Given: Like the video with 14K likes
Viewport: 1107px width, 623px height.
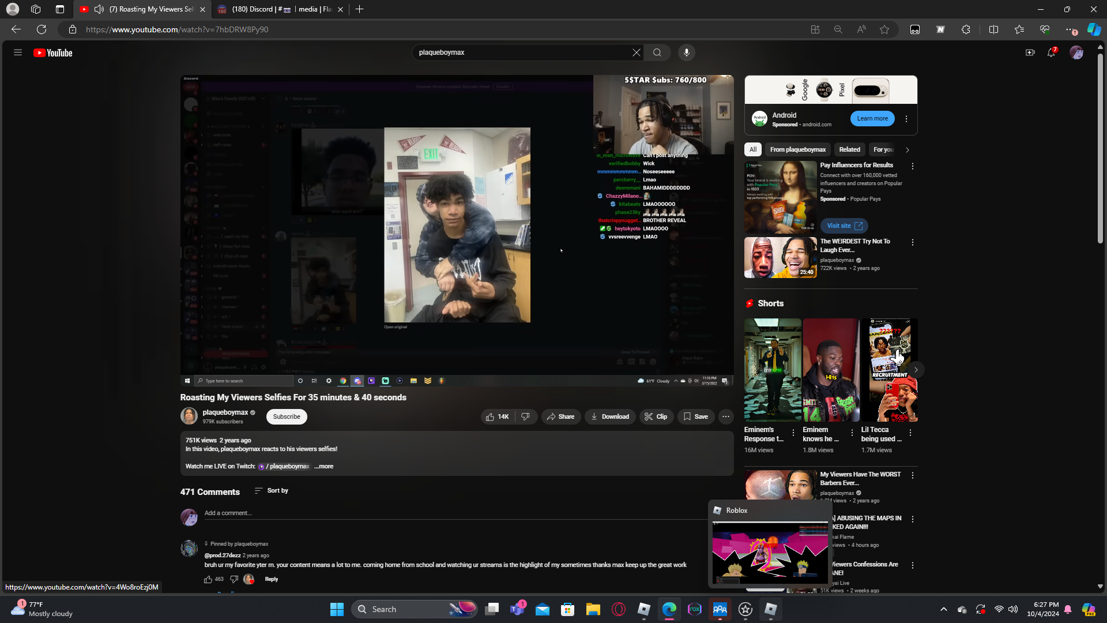Looking at the screenshot, I should [498, 416].
